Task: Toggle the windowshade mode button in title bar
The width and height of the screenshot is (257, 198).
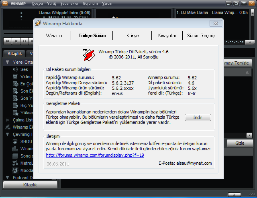Action: click(244, 4)
